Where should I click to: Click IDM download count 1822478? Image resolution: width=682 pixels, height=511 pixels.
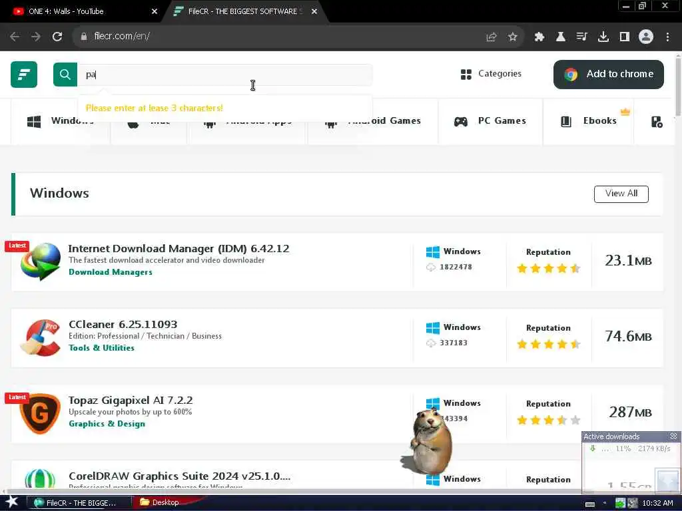[456, 267]
